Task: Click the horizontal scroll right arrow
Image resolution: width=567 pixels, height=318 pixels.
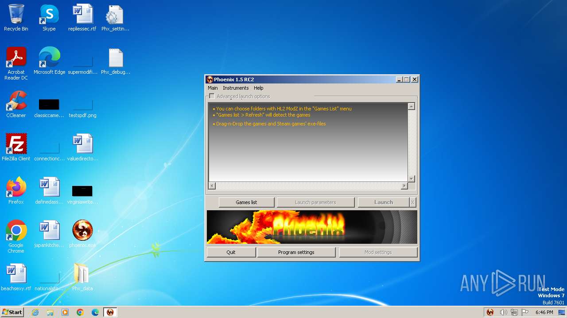Action: (x=404, y=186)
